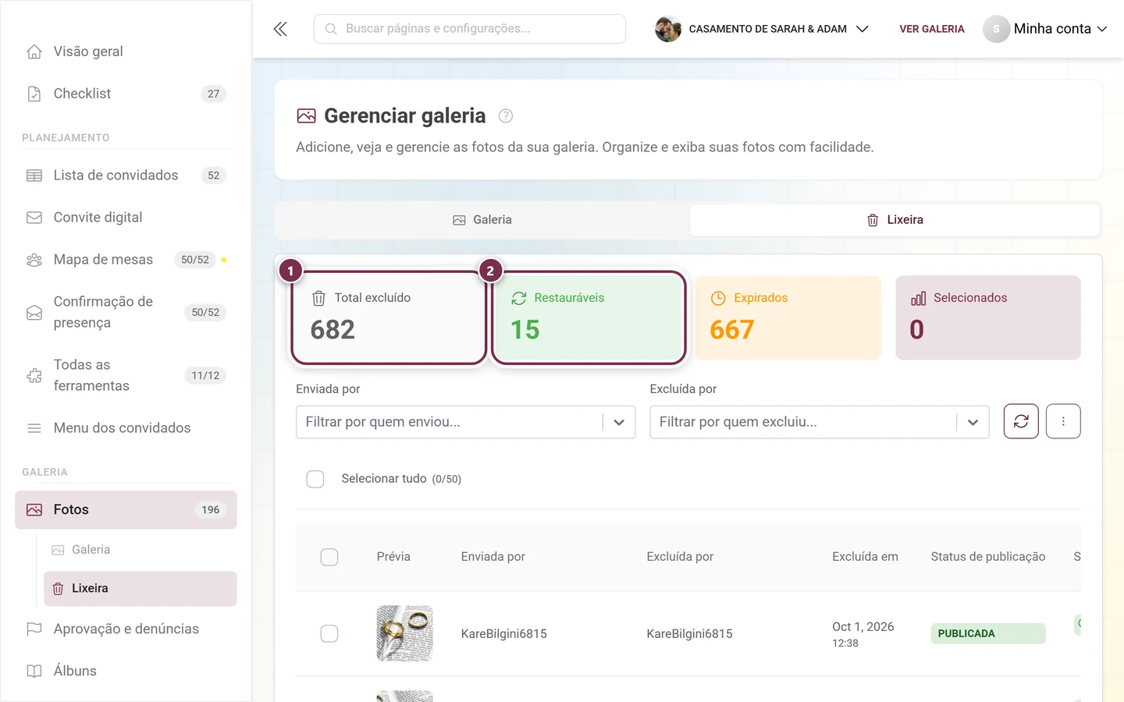Click the Status de publicação column header

tap(988, 557)
